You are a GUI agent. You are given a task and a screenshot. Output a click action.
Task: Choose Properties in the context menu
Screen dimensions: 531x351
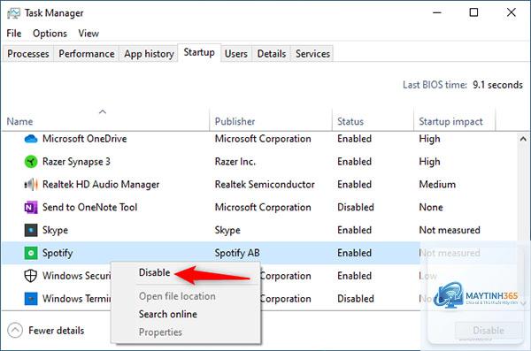point(160,332)
